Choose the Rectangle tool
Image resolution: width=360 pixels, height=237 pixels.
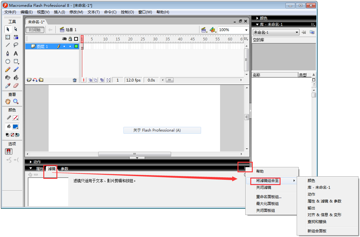16,62
